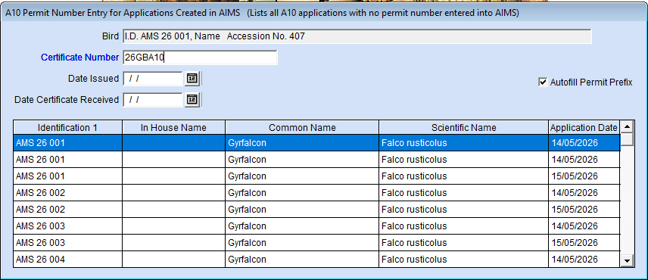The image size is (648, 280).
Task: Open the Date Issued calendar picker
Action: [x=192, y=79]
